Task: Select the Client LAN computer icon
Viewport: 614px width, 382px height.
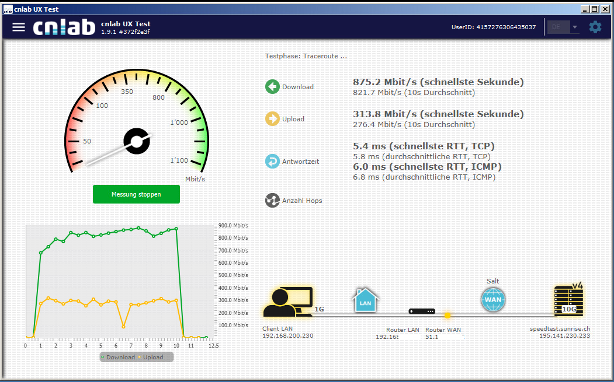Action: coord(287,302)
